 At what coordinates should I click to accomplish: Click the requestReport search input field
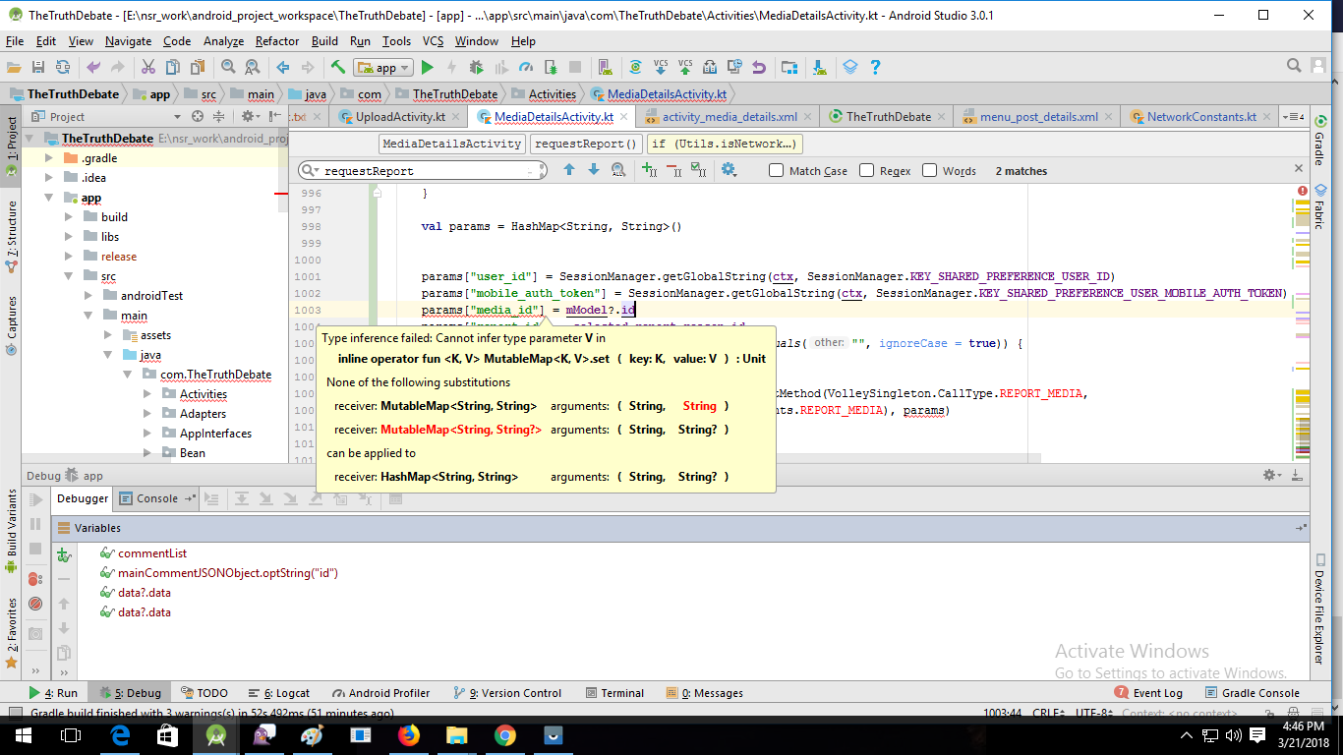(423, 170)
